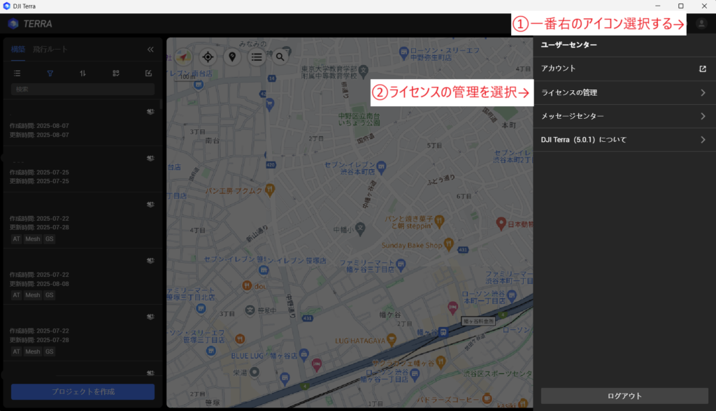Open DJI Terra（5.0.1）について
Screen dimensions: 716x411
624,140
